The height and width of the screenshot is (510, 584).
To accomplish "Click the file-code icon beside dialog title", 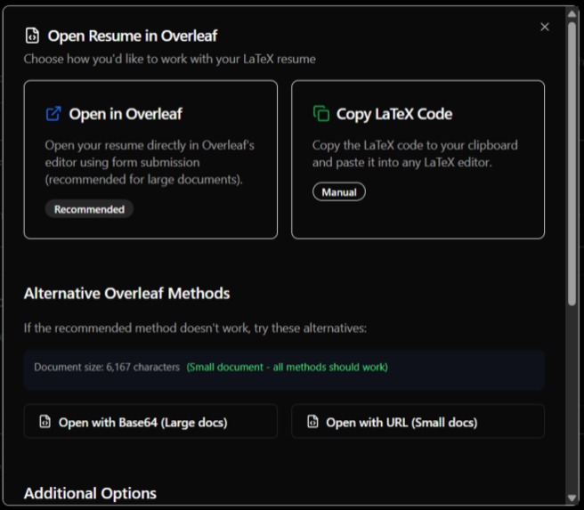I will click(32, 36).
